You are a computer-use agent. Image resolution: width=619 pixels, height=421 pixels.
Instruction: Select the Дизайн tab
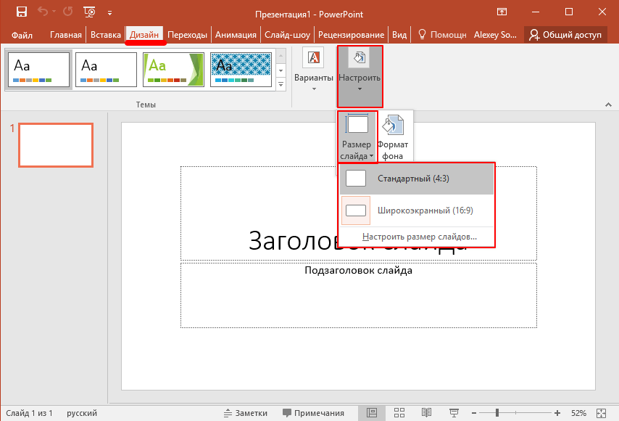[144, 35]
